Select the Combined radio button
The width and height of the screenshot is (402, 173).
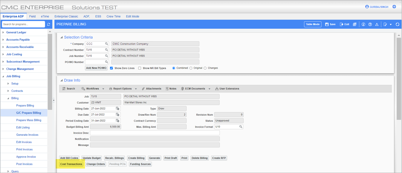click(x=174, y=68)
